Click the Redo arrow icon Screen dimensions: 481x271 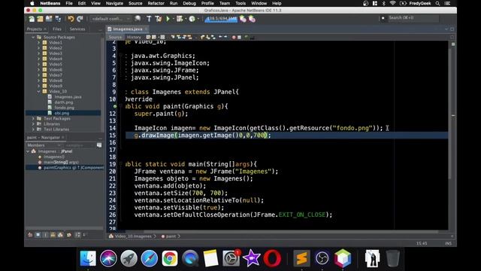(x=80, y=19)
